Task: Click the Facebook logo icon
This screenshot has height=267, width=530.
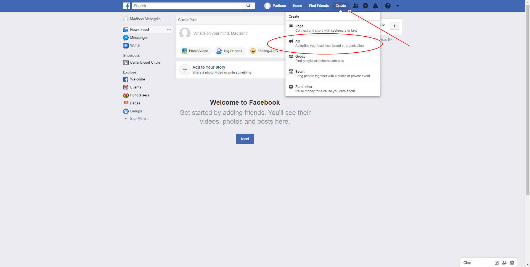Action: 126,6
